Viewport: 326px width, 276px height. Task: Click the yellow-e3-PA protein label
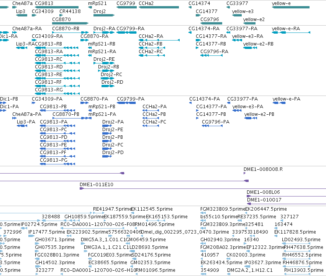[x=248, y=106]
